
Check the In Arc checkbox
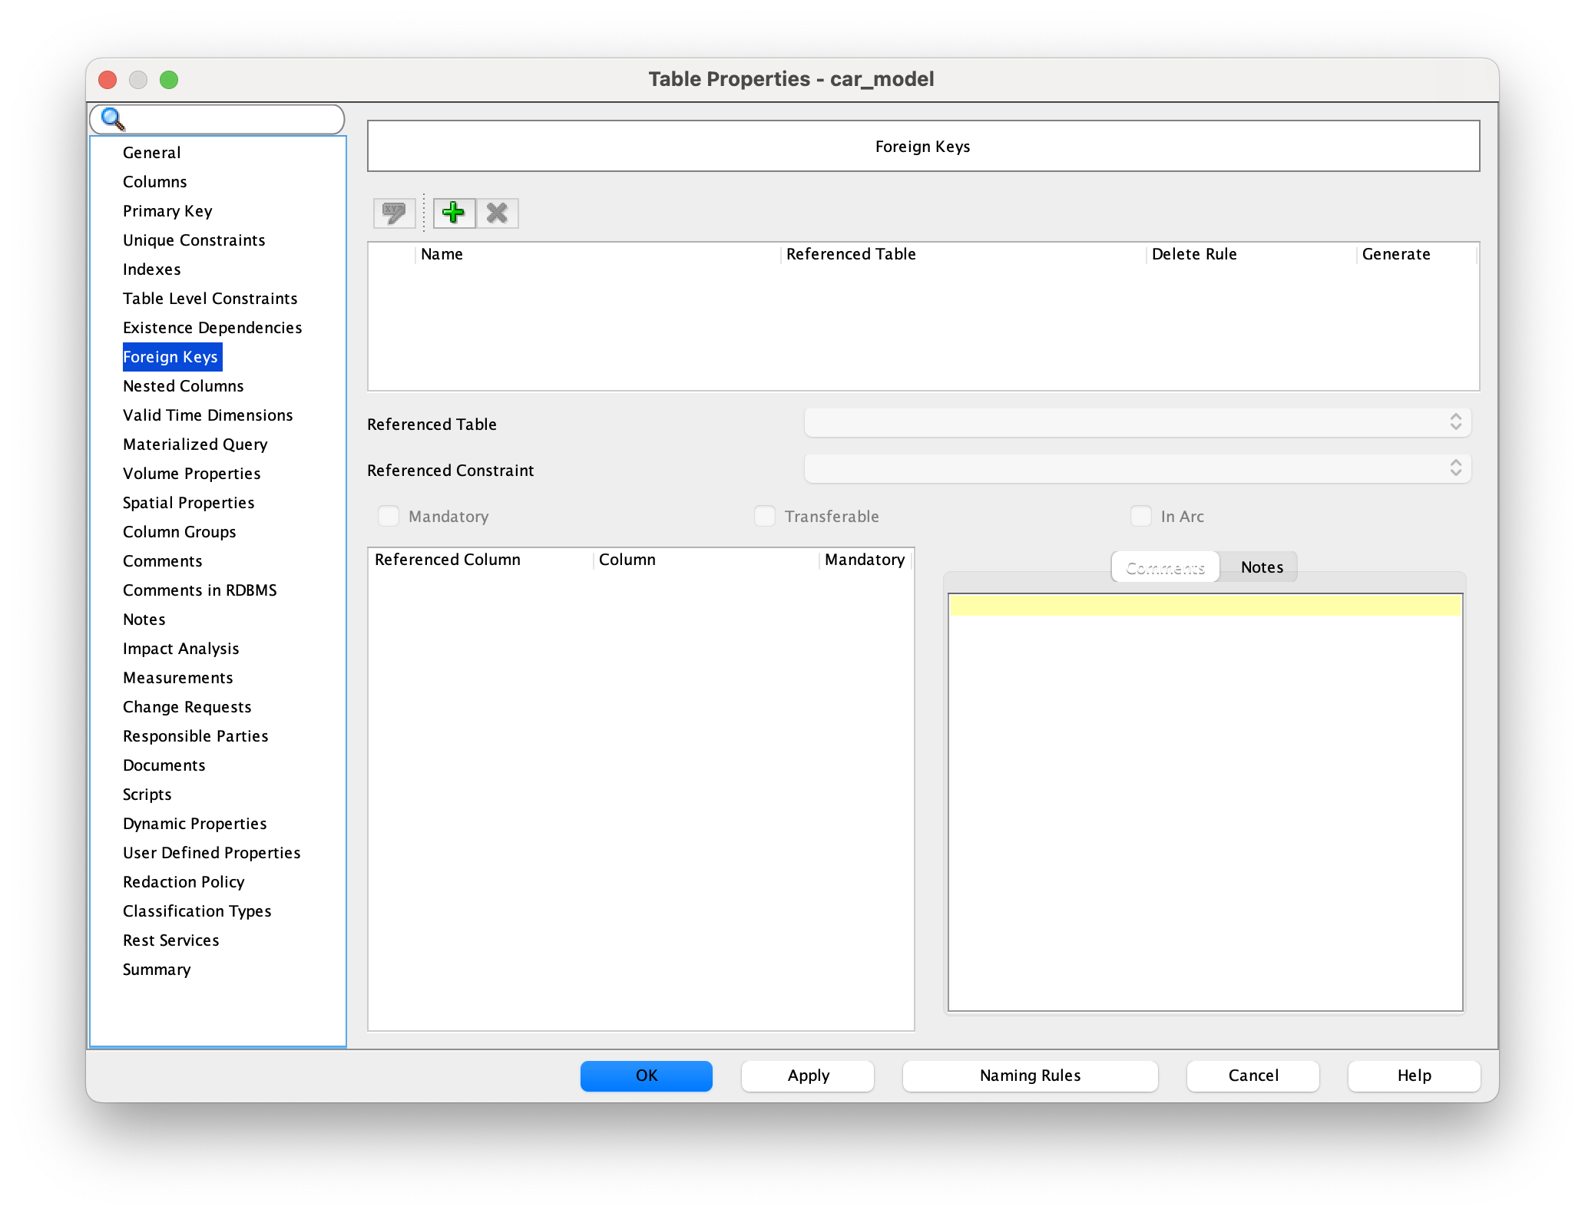1141,516
